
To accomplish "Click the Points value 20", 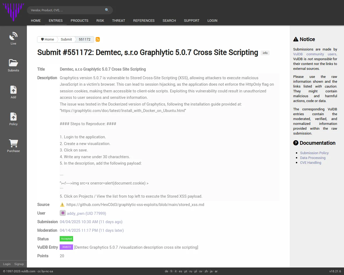I will point(62,256).
